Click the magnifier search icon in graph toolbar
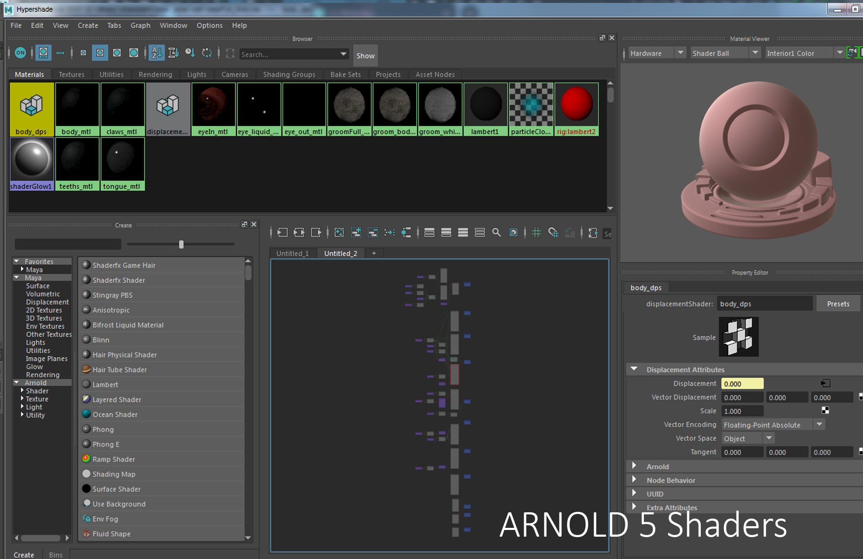 point(496,233)
